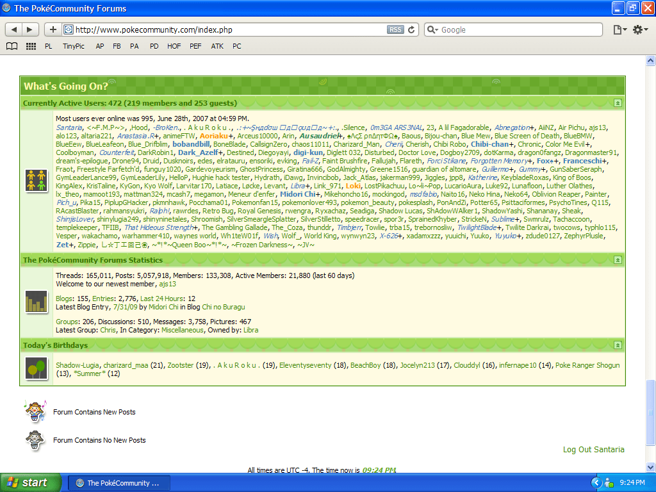Open the Google search engine dropdown
The image size is (656, 492).
(432, 29)
